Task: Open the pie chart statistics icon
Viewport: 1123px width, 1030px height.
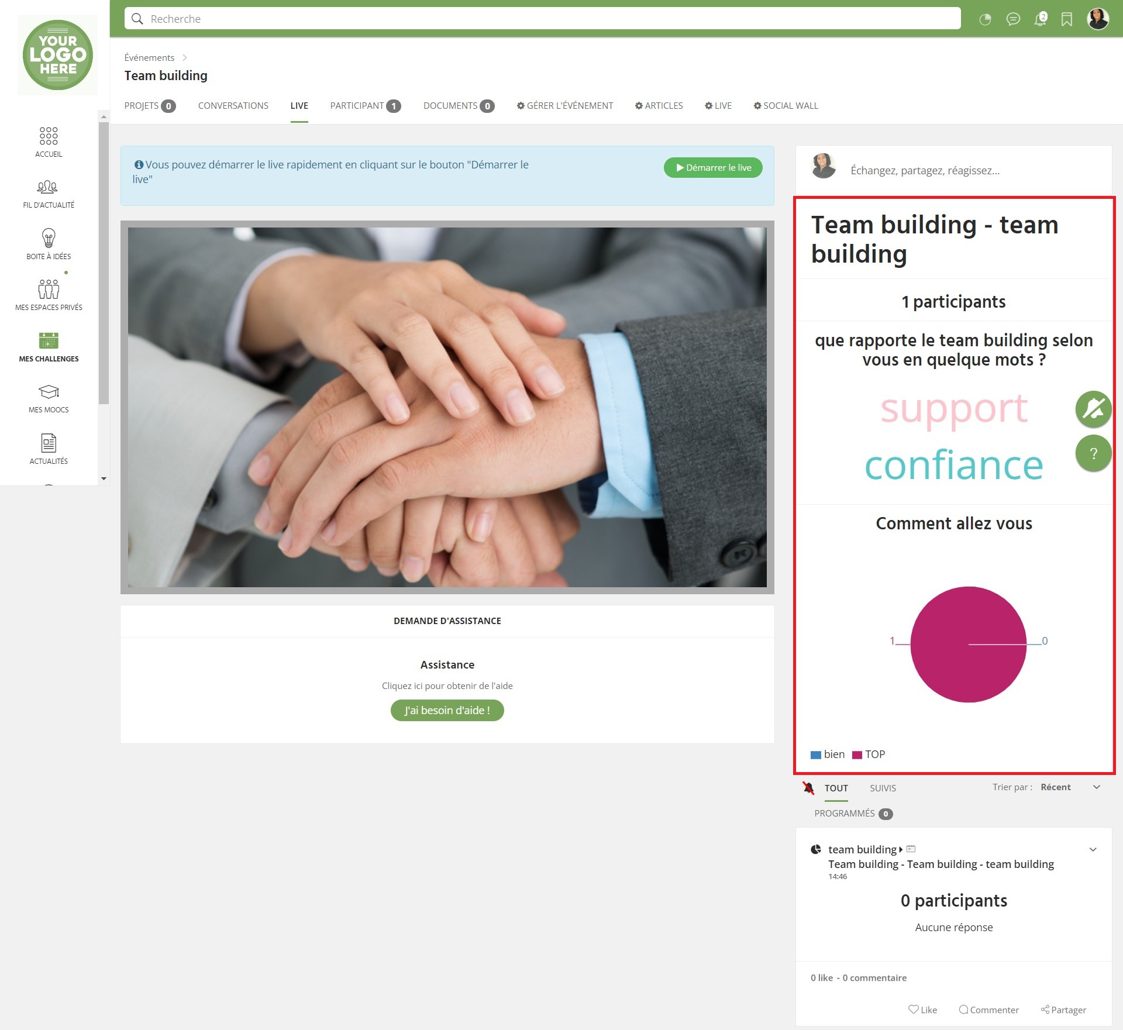Action: (985, 19)
